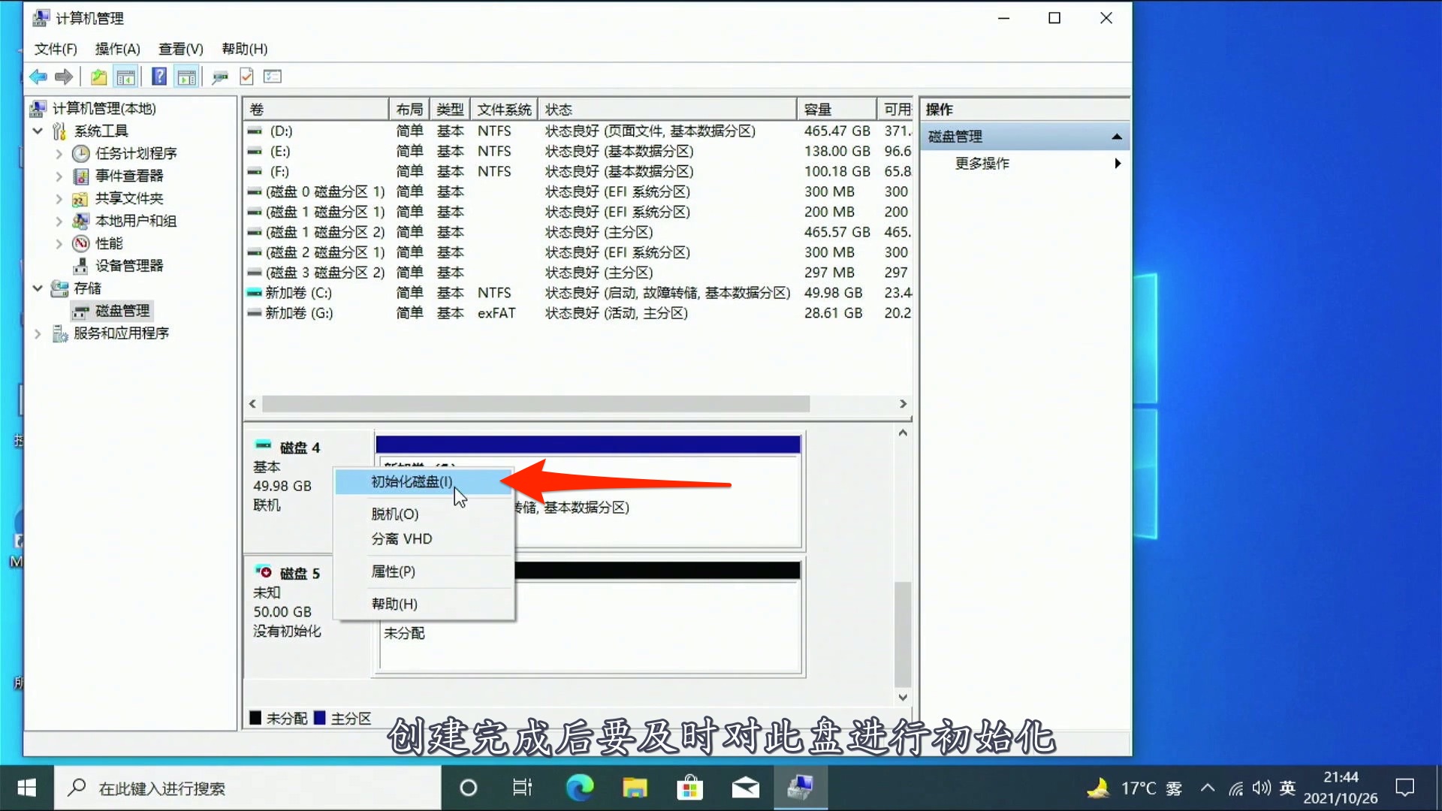Toggle the console tree pane visibility
This screenshot has height=811, width=1442.
[x=126, y=76]
